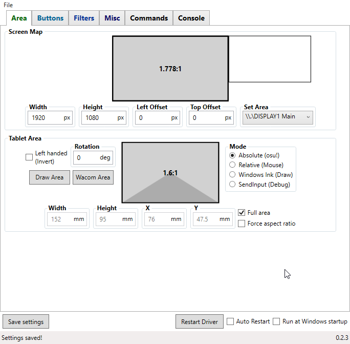Focus the Left Offset pixel field
Image resolution: width=350 pixels, height=344 pixels.
(158, 117)
